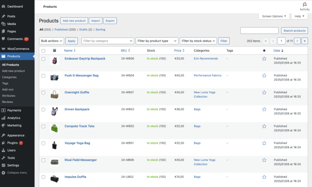The width and height of the screenshot is (312, 187).
Task: Star the Endeavor Daytrip Backpack as featured
Action: point(264,59)
